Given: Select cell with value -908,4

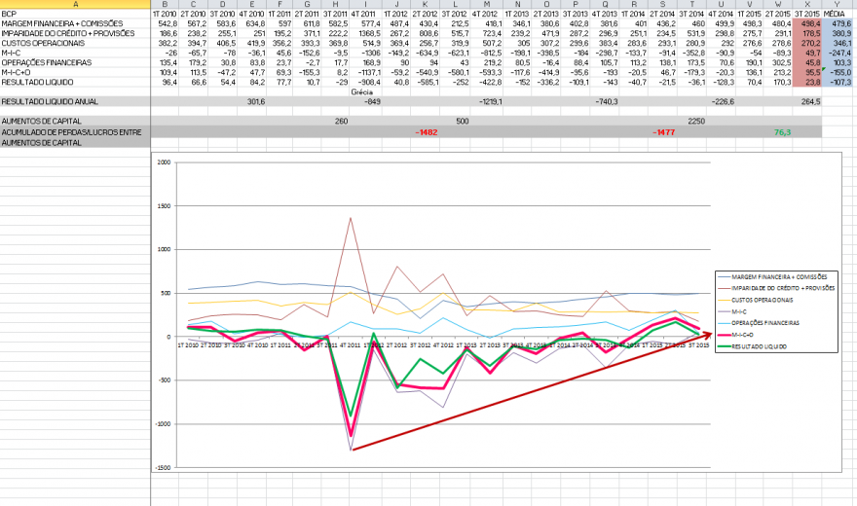Looking at the screenshot, I should (x=363, y=83).
